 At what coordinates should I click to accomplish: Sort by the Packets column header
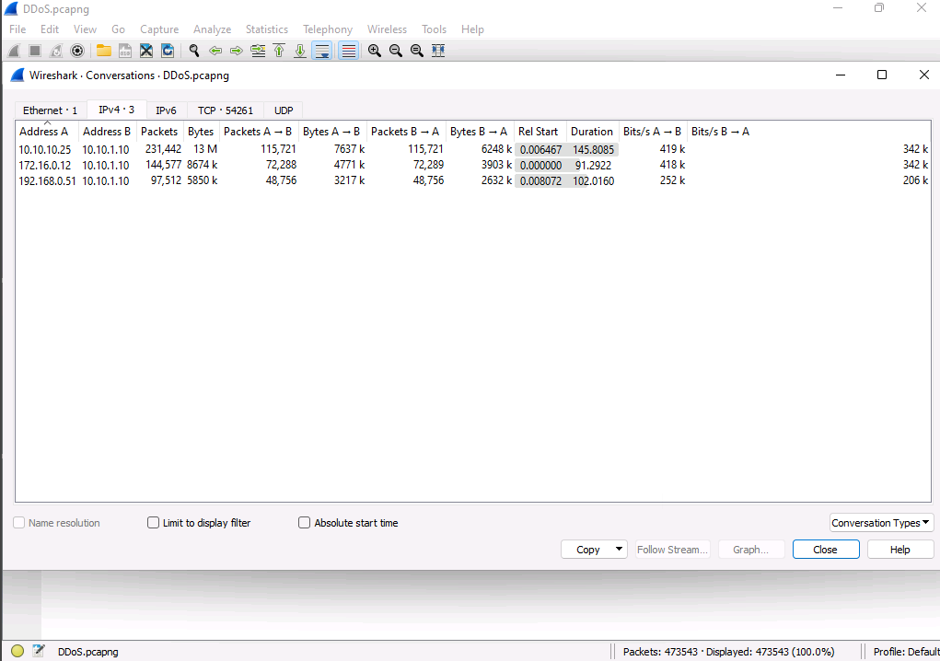tap(159, 132)
